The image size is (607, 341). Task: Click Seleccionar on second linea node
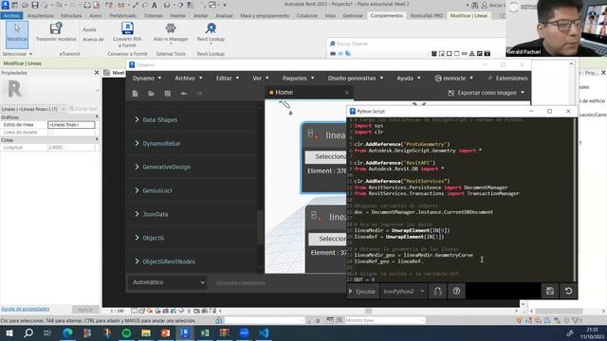(328, 239)
